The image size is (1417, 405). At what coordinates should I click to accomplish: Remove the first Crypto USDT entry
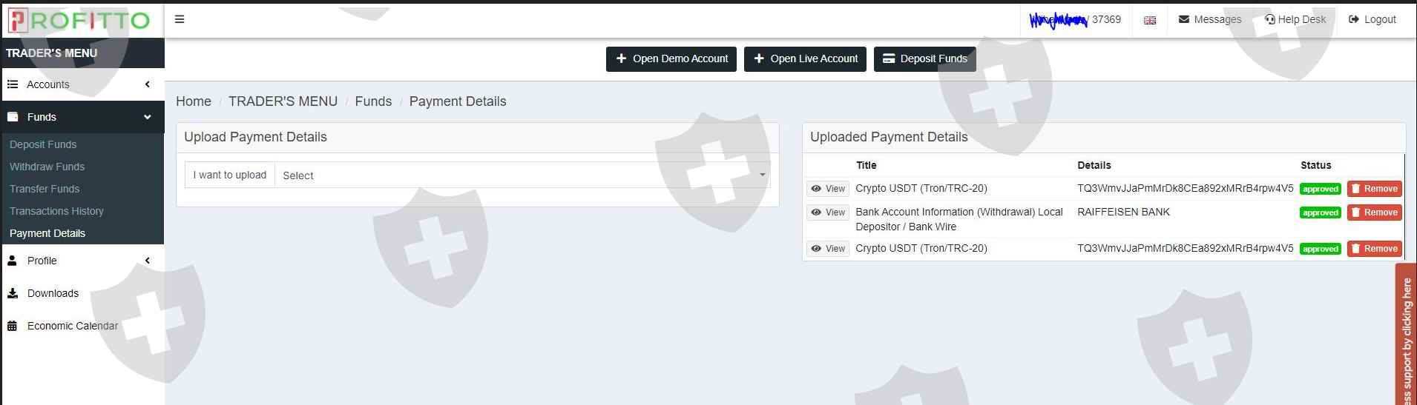click(1374, 189)
